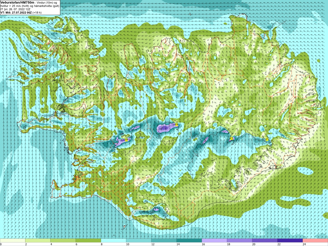Pick the light green 4–6 m/s legend swatch
Image resolution: width=328 pixels, height=246 pixels.
[63, 241]
